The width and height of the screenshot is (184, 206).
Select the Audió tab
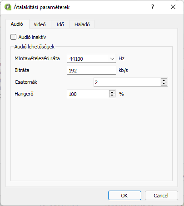pyautogui.click(x=17, y=24)
